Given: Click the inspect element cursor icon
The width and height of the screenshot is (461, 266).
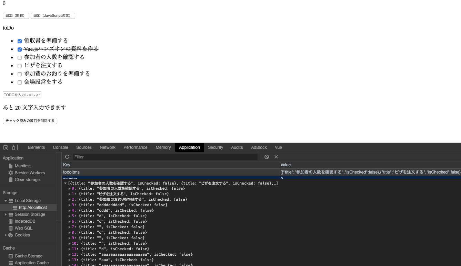Looking at the screenshot, I should click(6, 147).
